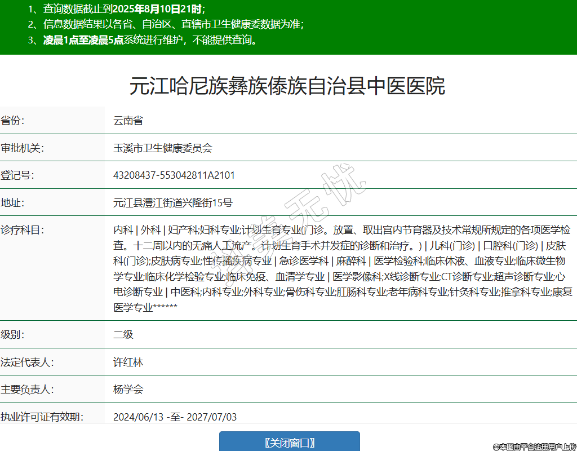The image size is (577, 451).
Task: Select the 执业许可证有效期 row label
Action: (42, 417)
